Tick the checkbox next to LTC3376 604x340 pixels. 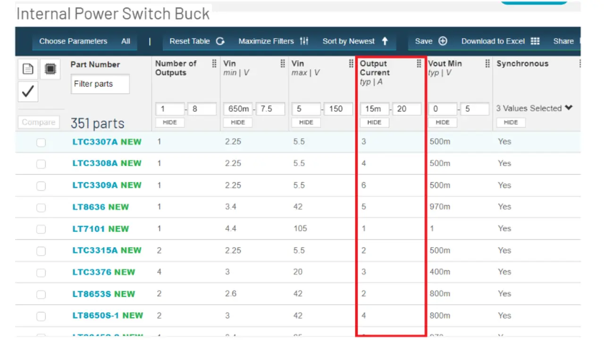coord(41,273)
